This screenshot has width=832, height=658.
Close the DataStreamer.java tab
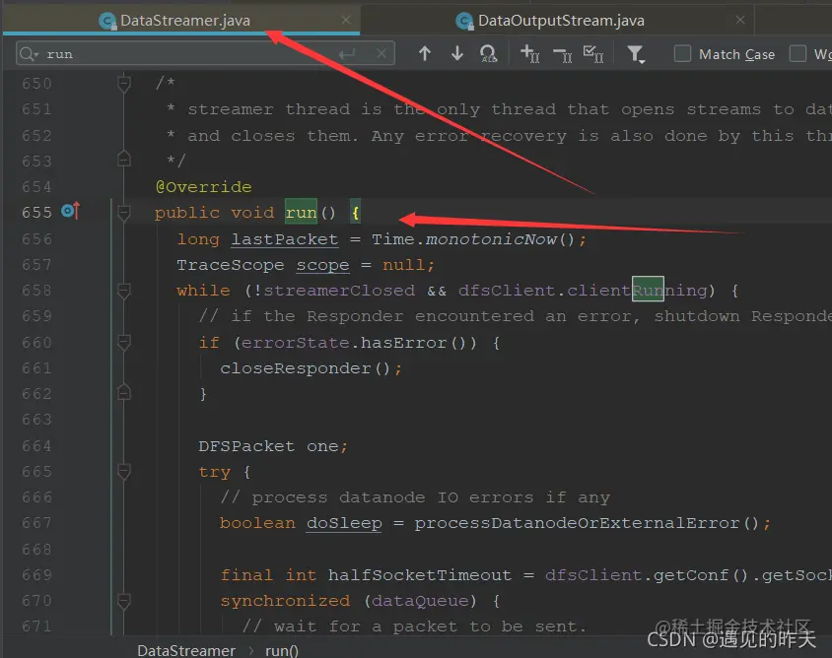346,20
